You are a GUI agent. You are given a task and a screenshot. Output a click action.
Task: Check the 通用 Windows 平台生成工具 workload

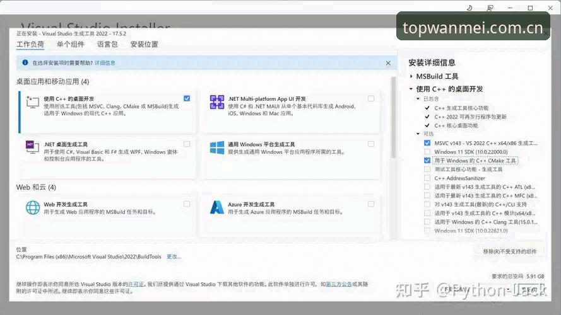point(371,144)
